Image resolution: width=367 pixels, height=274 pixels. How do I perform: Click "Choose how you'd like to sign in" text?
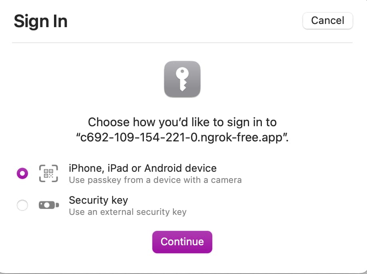pos(182,122)
